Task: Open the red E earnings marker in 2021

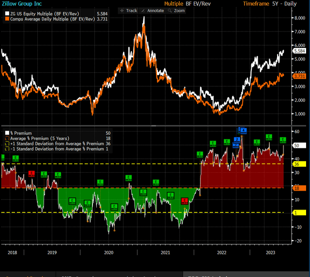Action: click(x=185, y=201)
